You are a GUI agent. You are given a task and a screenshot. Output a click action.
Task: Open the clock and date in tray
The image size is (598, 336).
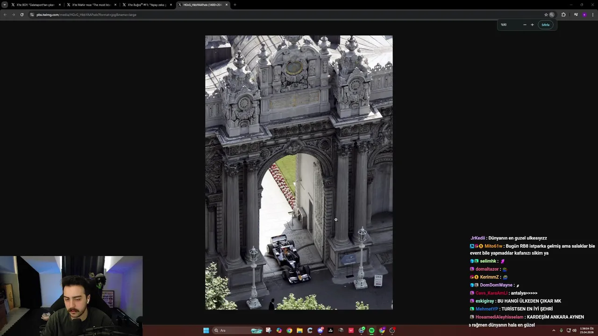(x=587, y=330)
